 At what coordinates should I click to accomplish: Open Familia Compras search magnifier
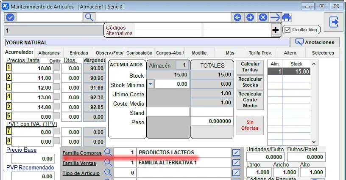(x=108, y=152)
